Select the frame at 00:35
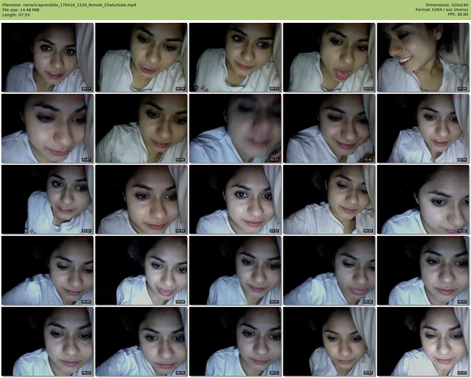Image resolution: width=471 pixels, height=378 pixels. (x=141, y=57)
